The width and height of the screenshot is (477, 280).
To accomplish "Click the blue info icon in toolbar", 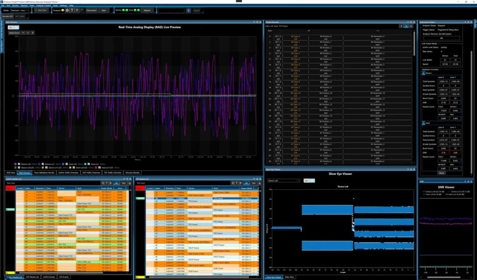I will (188, 10).
